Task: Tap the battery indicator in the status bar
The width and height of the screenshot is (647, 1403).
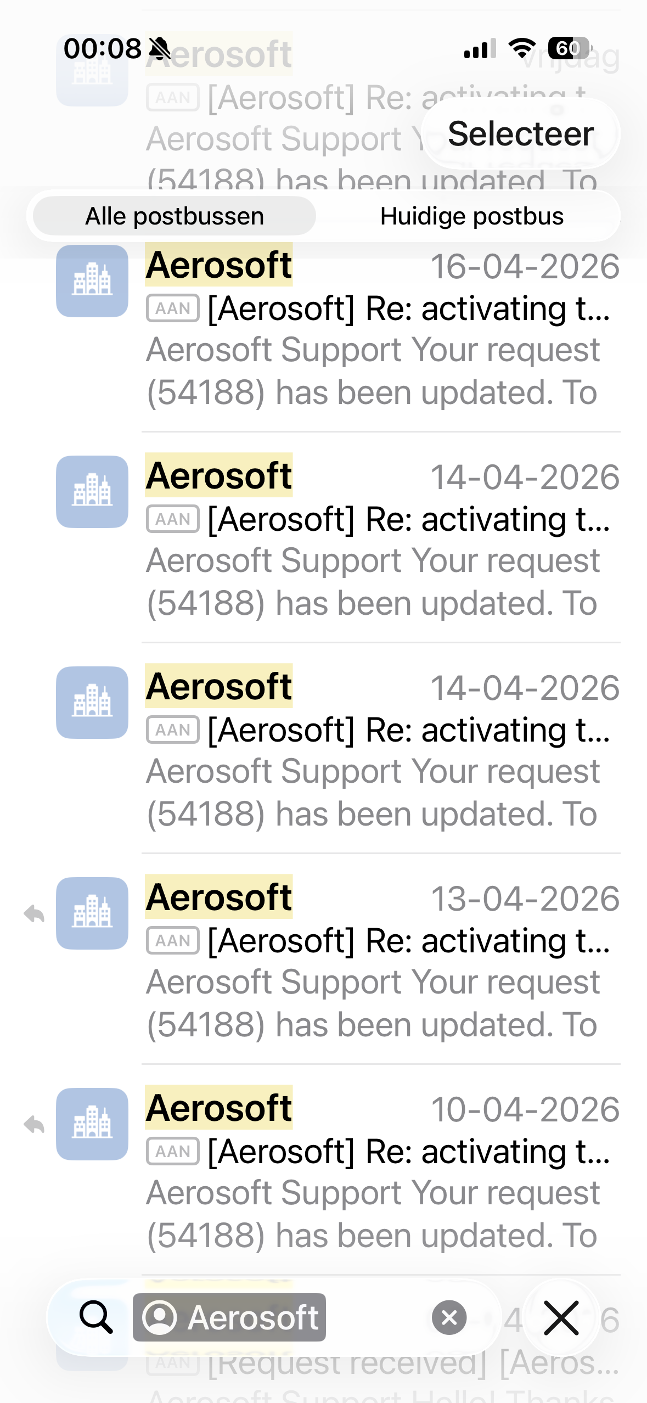Action: tap(569, 48)
